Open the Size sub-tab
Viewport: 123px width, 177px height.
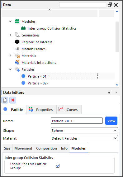pos(7,148)
